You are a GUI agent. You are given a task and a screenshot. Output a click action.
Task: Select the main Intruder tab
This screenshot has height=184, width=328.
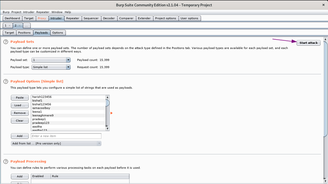[x=56, y=18]
